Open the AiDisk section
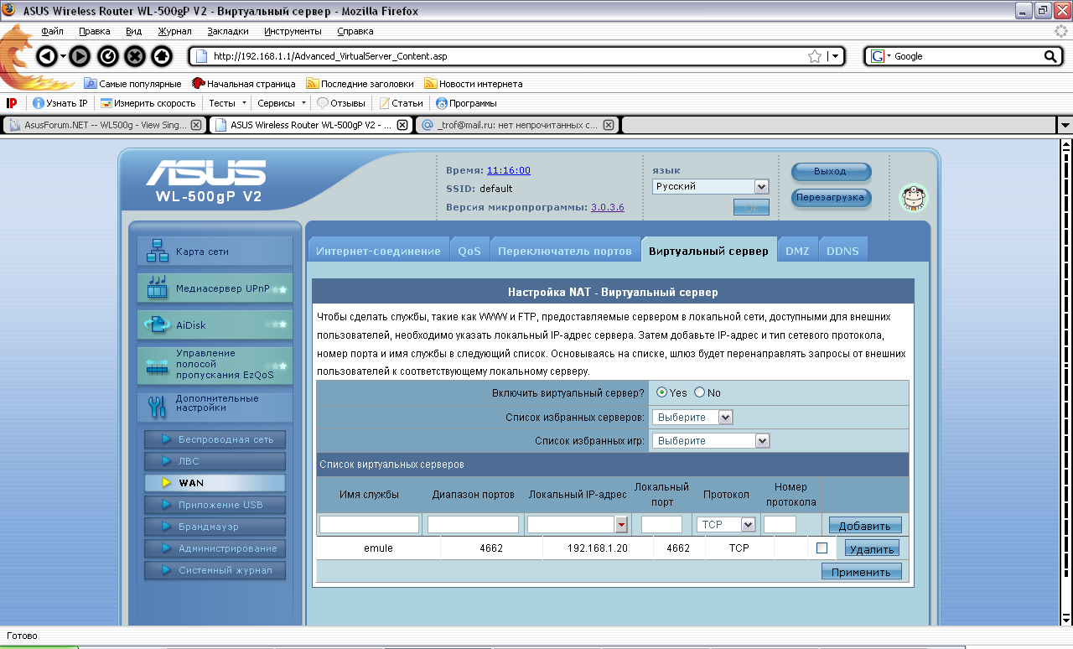 215,325
